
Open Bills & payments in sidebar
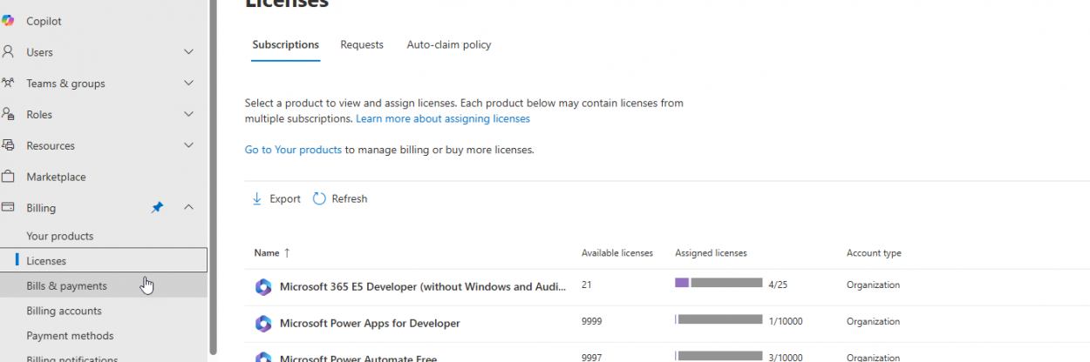coord(67,286)
